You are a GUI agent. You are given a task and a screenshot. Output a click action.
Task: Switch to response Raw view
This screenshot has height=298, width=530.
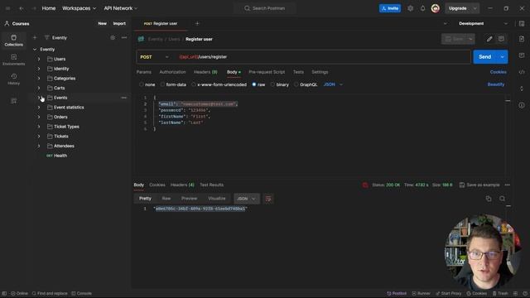[x=166, y=199]
